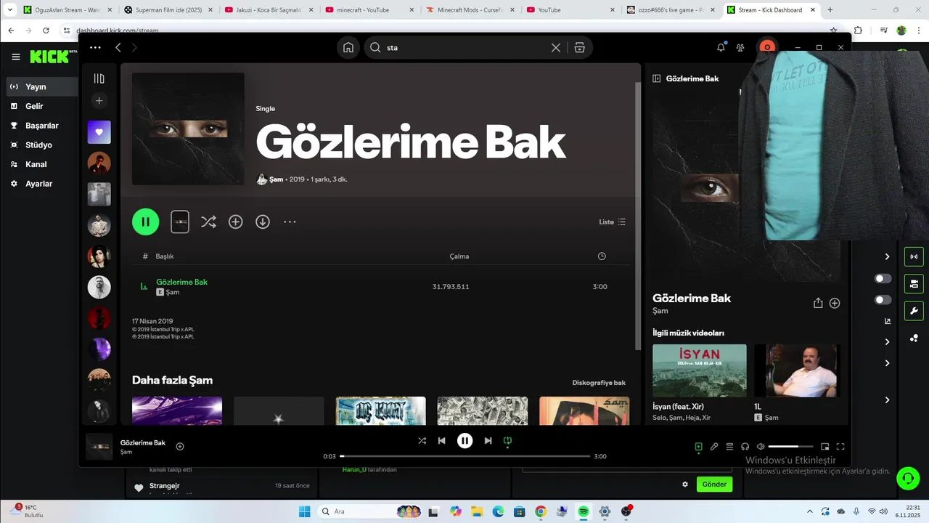
Task: Toggle now playing view button
Action: 698,447
